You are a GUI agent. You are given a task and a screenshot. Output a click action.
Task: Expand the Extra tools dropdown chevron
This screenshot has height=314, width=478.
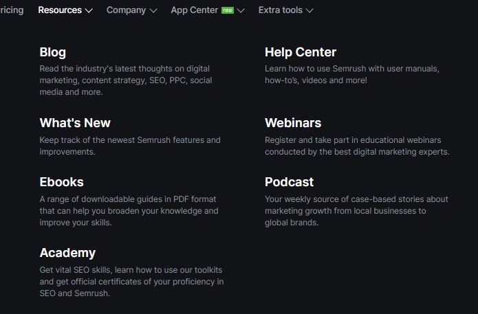pyautogui.click(x=309, y=10)
